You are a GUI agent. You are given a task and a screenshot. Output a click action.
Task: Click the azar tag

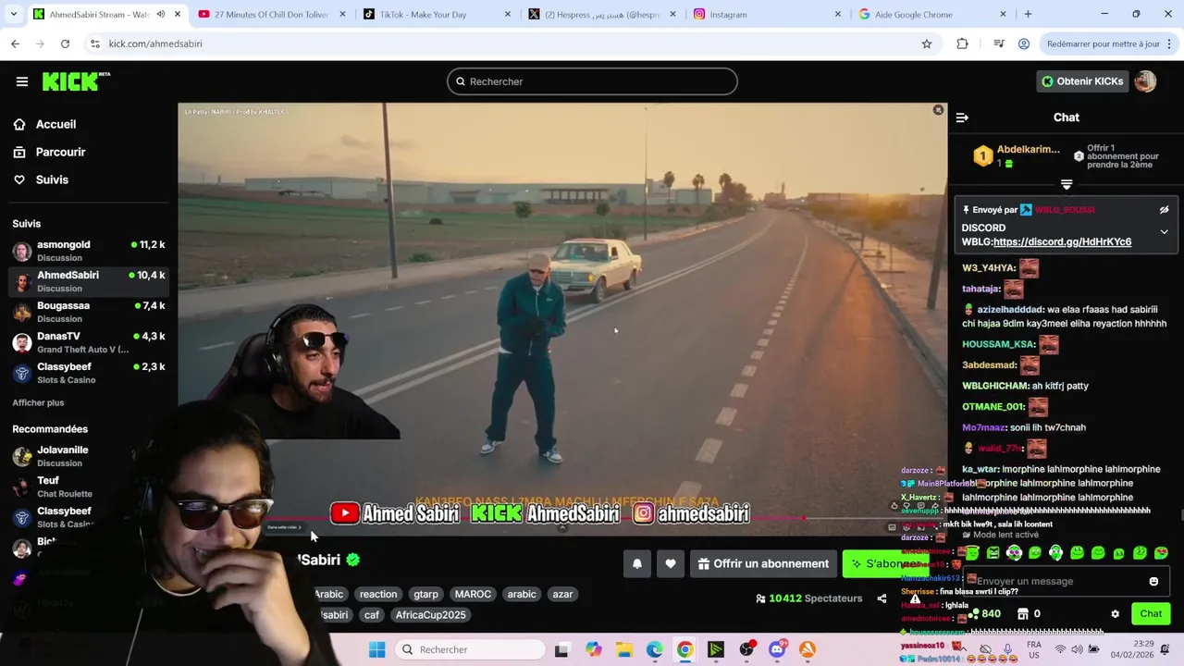(562, 594)
